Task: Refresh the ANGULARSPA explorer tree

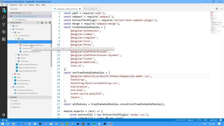Action: (x=46, y=22)
